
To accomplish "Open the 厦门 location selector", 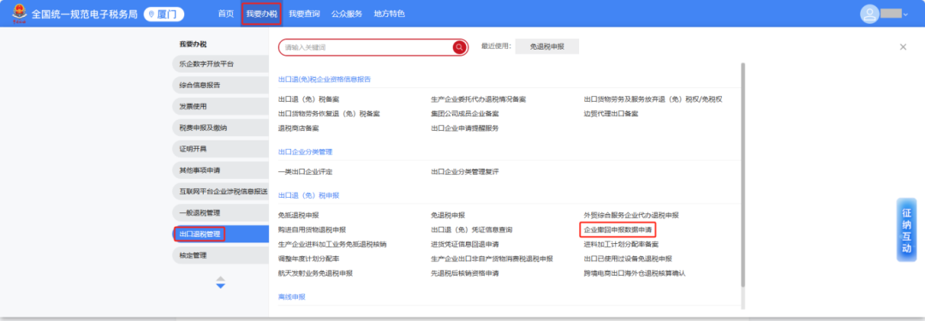I will point(164,14).
